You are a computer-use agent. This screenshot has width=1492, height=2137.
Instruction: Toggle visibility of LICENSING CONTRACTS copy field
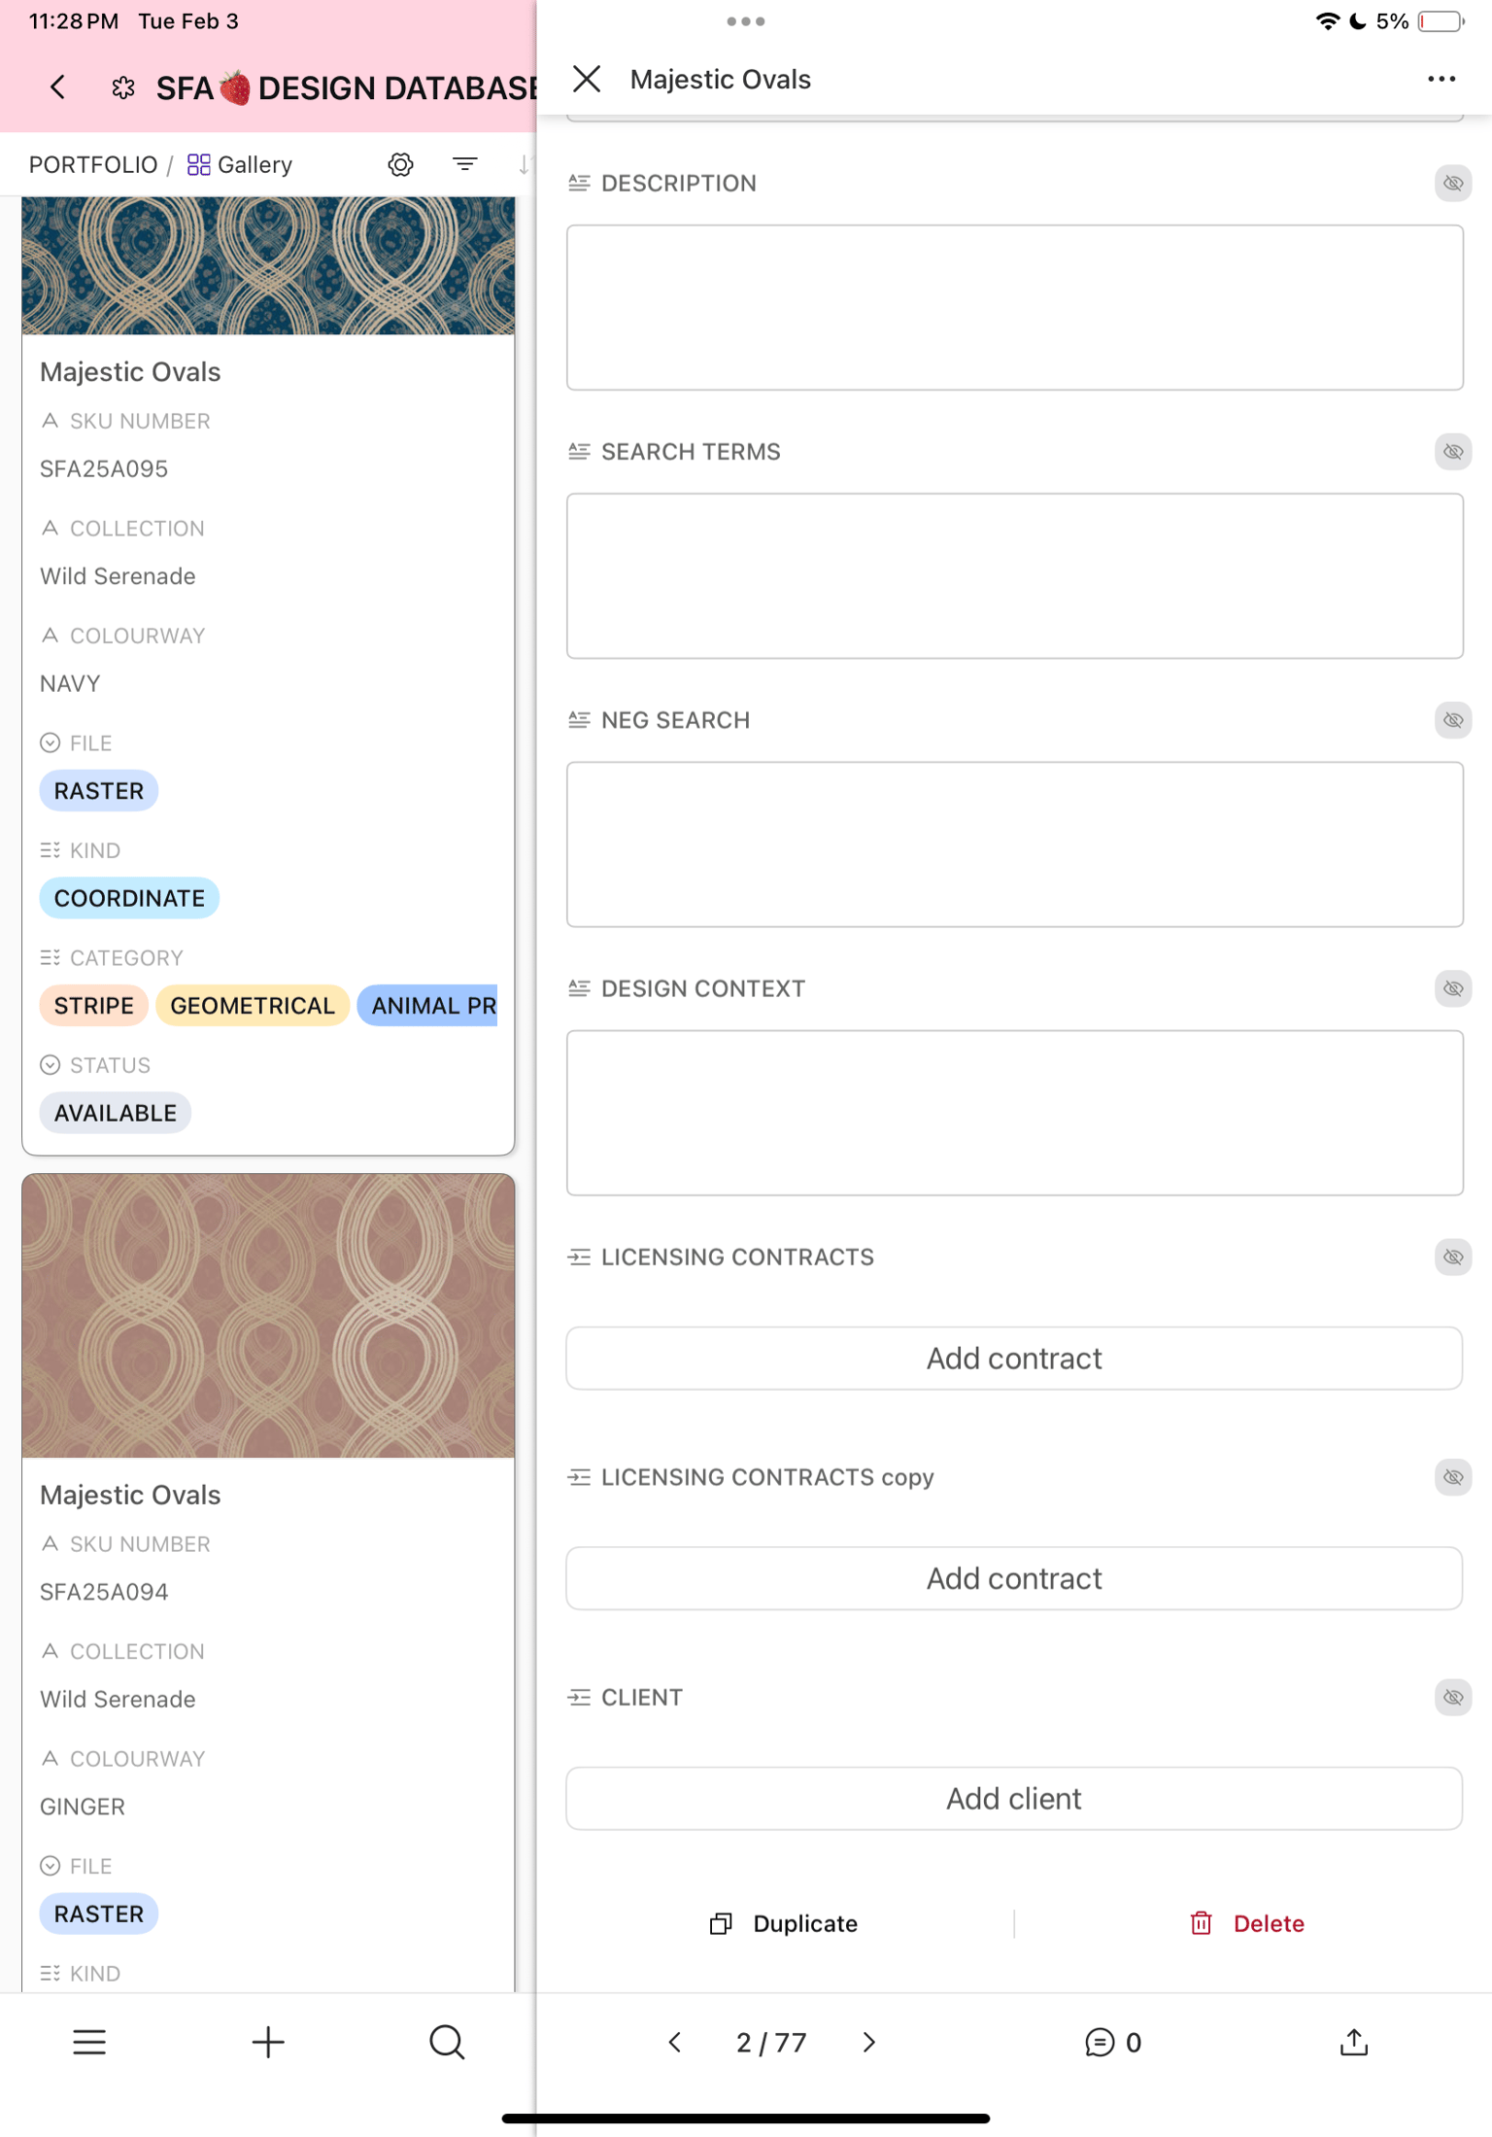1453,1477
